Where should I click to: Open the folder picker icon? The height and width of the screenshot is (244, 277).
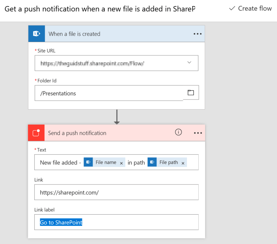point(190,93)
